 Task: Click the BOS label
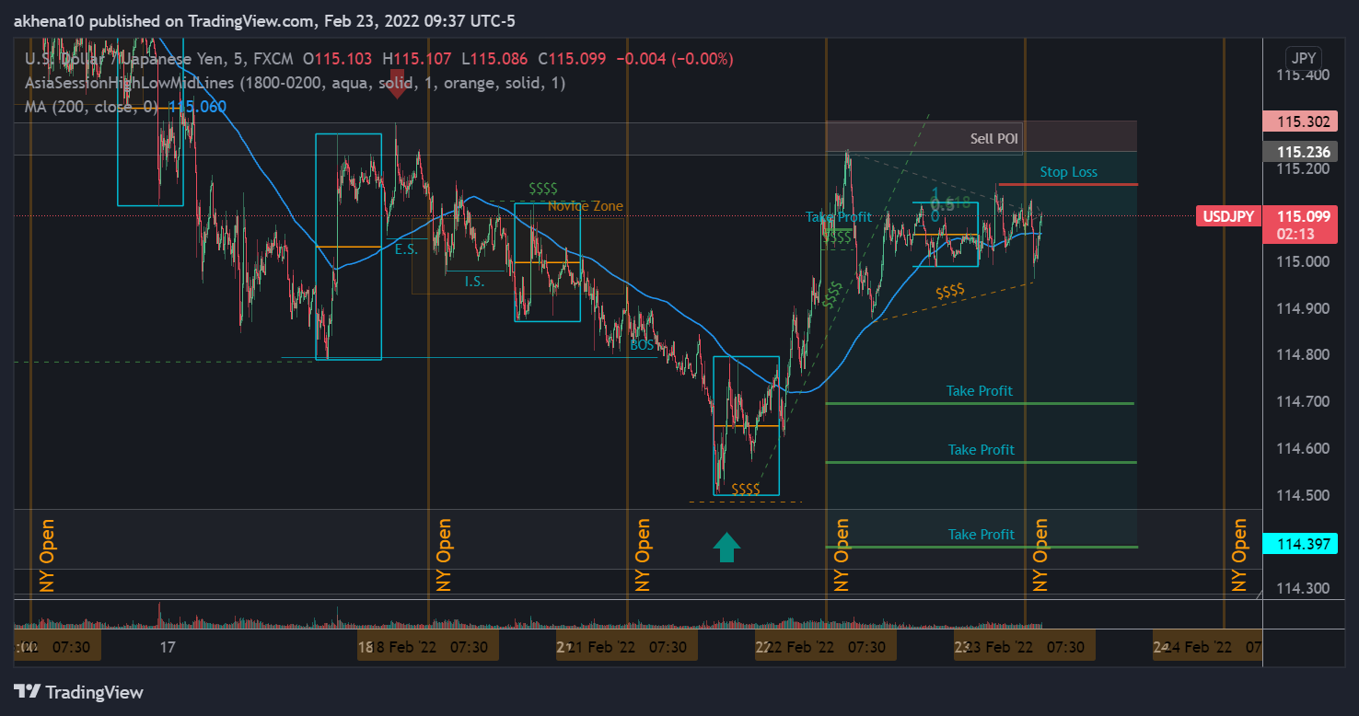click(642, 345)
